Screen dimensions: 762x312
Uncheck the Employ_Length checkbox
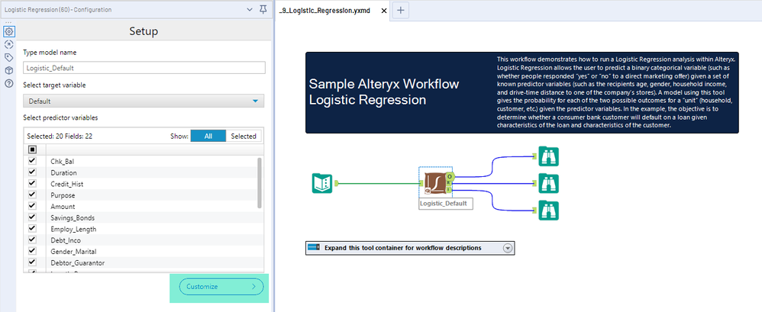coord(33,229)
